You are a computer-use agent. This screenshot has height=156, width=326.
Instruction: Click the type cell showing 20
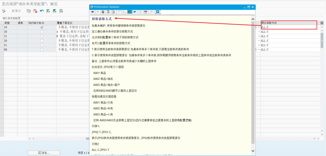pos(10,32)
